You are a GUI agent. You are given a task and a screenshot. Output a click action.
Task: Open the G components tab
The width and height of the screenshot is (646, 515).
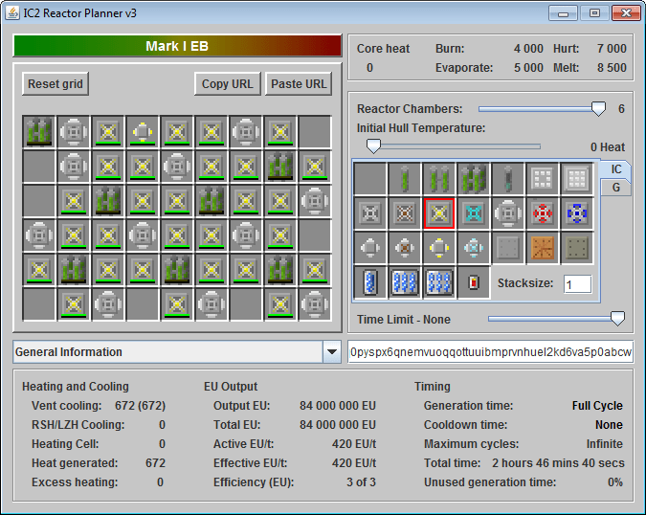(615, 188)
